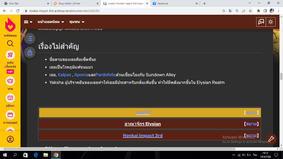The image size is (283, 159).
Task: Click the browser forward arrow
Action: [x=11, y=11]
